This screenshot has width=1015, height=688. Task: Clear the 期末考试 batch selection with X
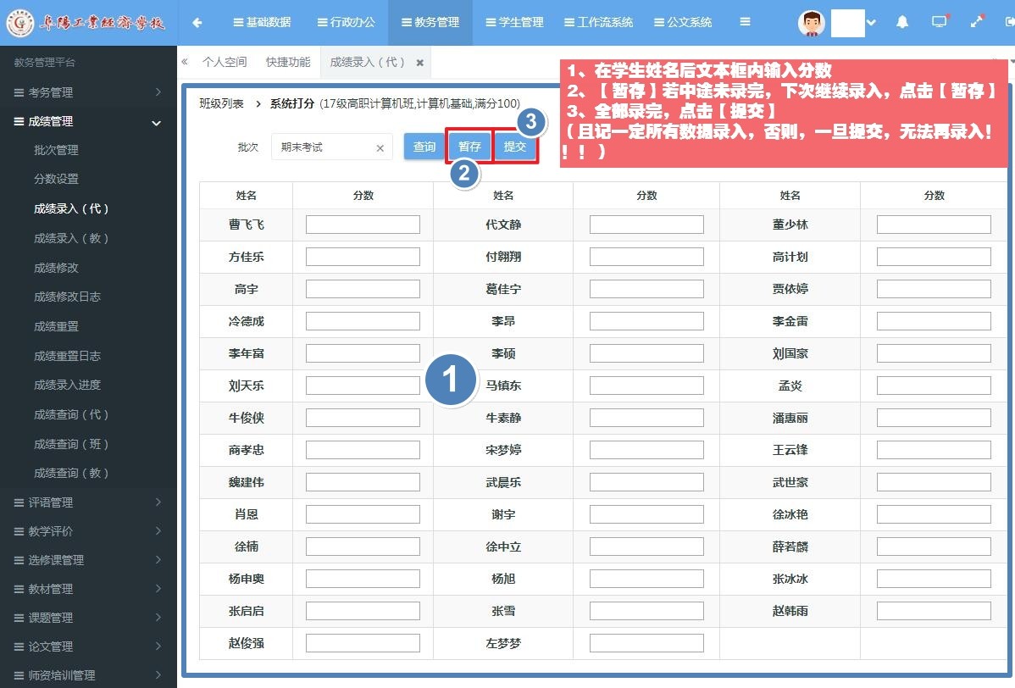point(380,148)
